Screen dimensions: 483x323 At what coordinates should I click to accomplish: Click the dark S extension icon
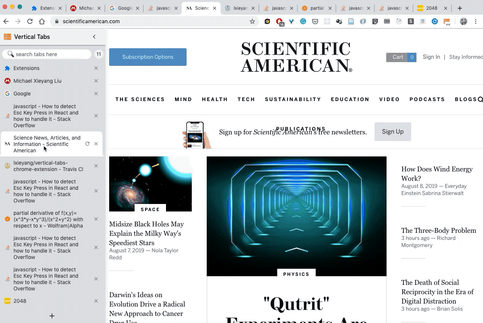[411, 21]
